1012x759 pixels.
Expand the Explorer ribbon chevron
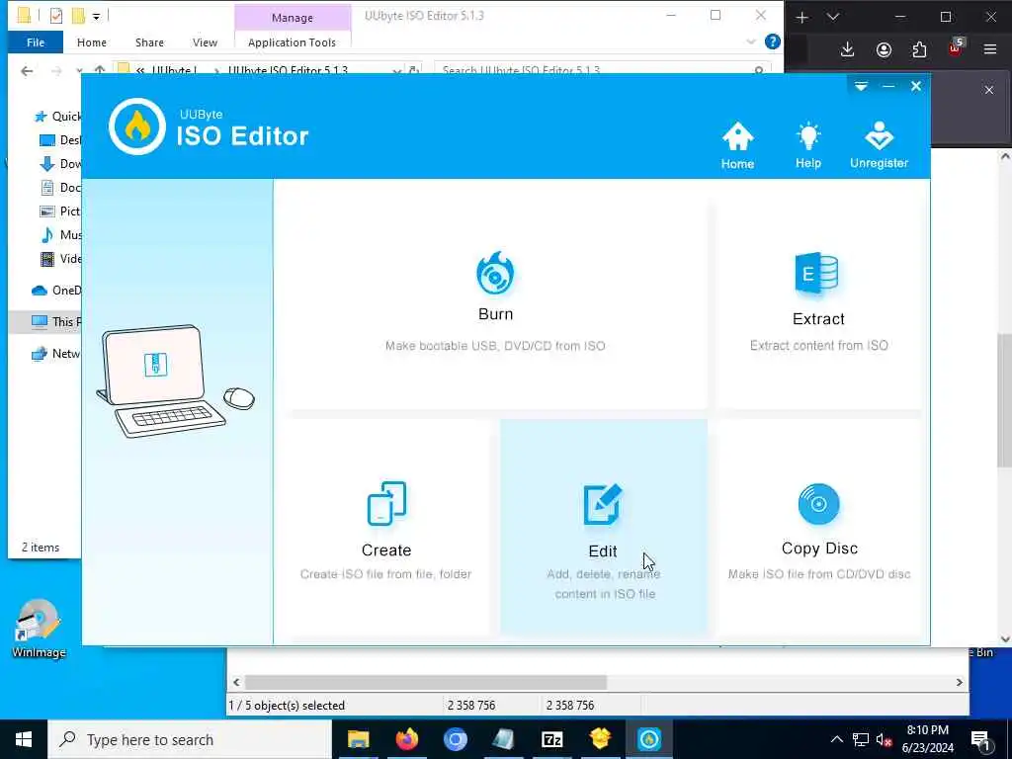pyautogui.click(x=751, y=42)
